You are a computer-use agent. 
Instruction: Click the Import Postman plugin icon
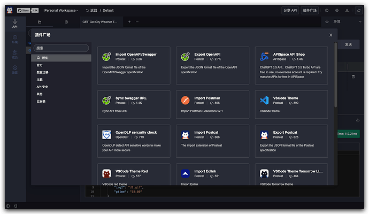point(185,101)
